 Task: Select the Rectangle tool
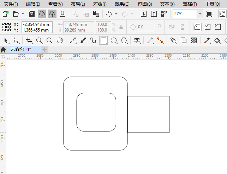coord(103,40)
